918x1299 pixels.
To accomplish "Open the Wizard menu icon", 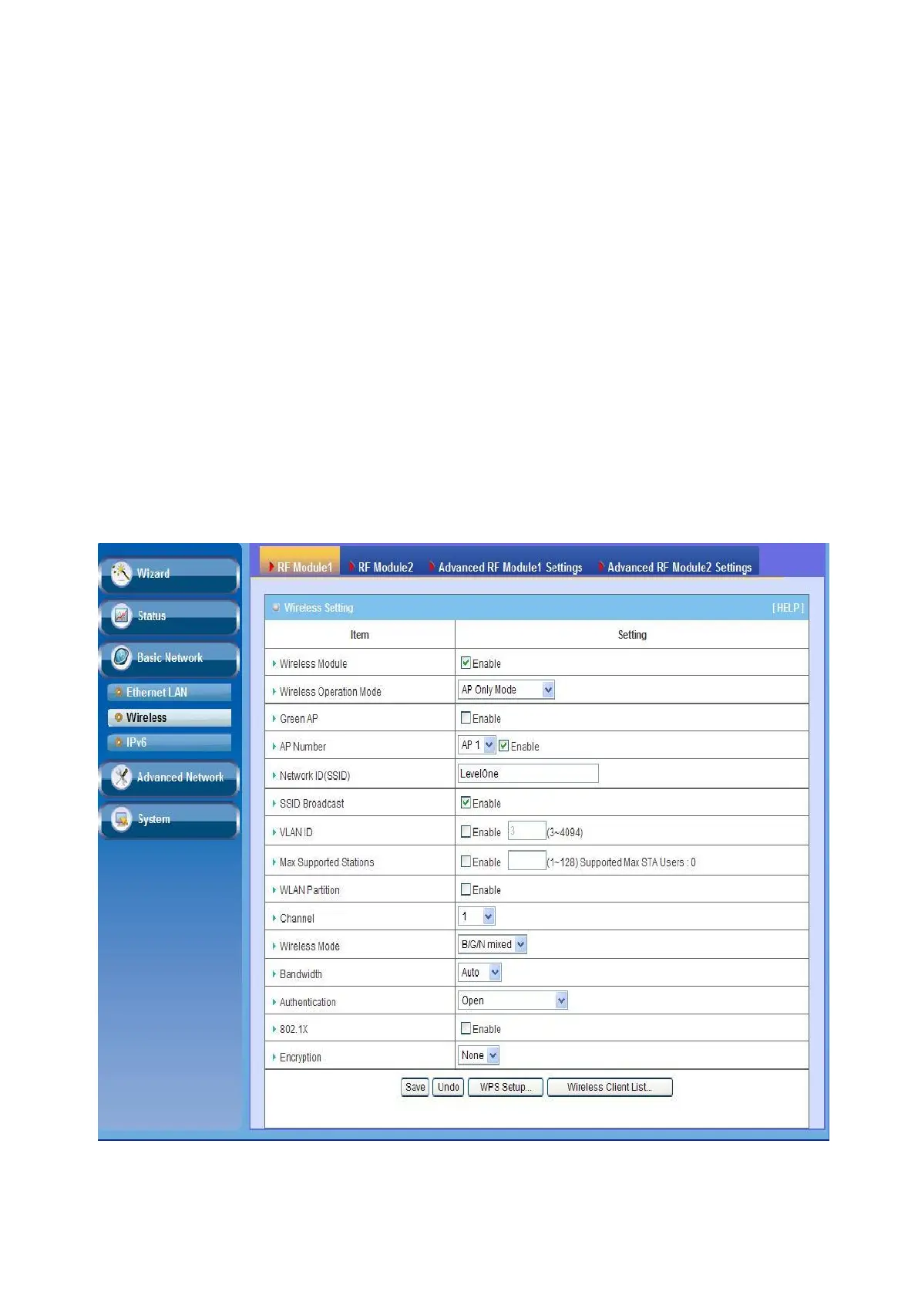I will point(121,574).
